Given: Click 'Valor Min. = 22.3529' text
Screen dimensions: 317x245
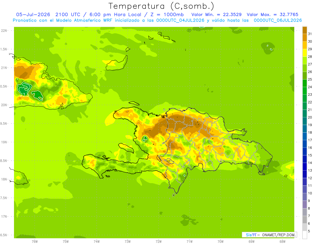Looking at the screenshot, I should (216, 15).
